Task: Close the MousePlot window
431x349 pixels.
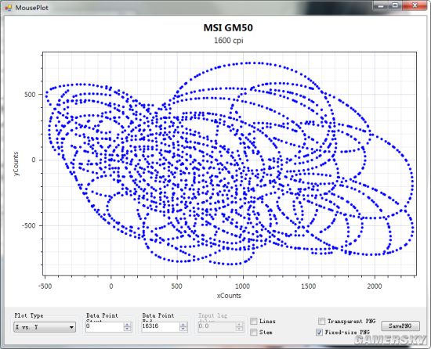Action: click(x=415, y=5)
